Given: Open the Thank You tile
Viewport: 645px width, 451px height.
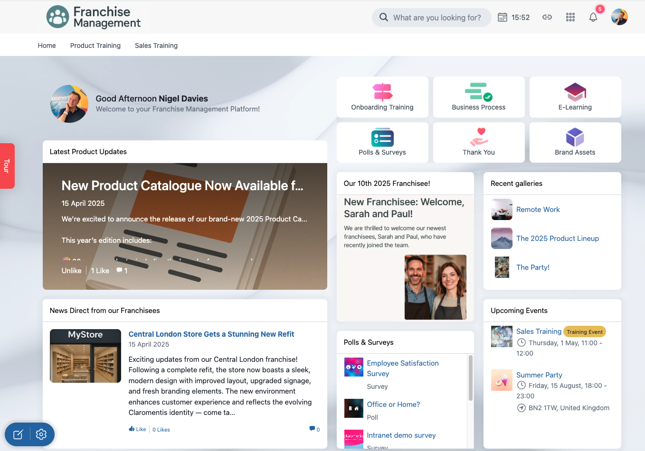Looking at the screenshot, I should click(478, 142).
